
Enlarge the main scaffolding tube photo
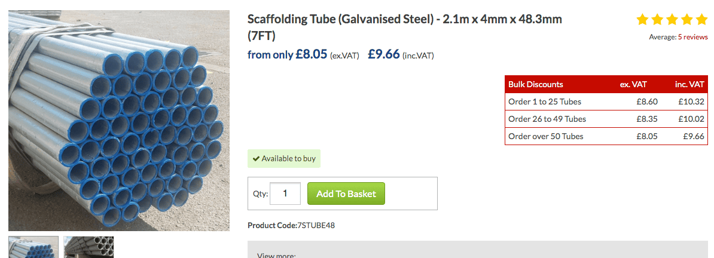118,119
